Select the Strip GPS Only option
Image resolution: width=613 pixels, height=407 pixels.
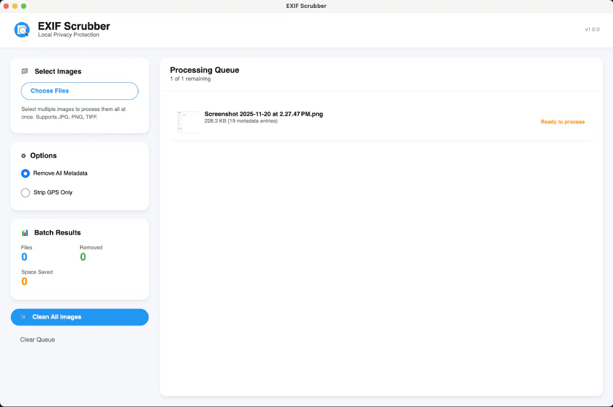[x=25, y=192]
